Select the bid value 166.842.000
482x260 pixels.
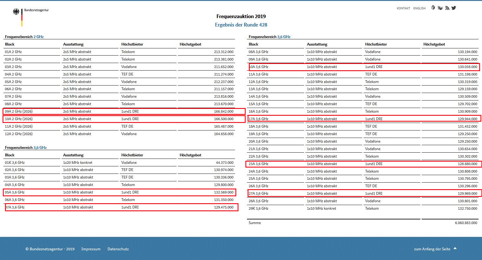(224, 111)
